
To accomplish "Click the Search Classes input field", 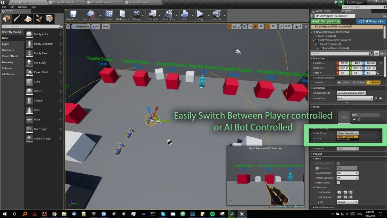I will [x=32, y=26].
